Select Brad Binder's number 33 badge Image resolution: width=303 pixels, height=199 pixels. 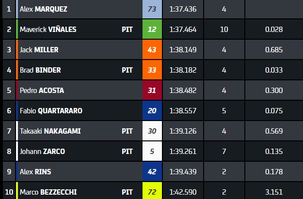(x=152, y=70)
